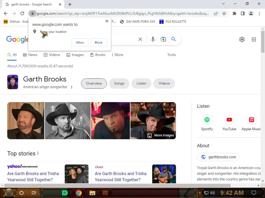The width and height of the screenshot is (265, 198).
Task: Search by image with the camera icon
Action: pyautogui.click(x=163, y=39)
